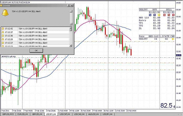The width and height of the screenshot is (183, 116).
Task: Click the 1.5*ATR value 40
Action: coord(166,39)
